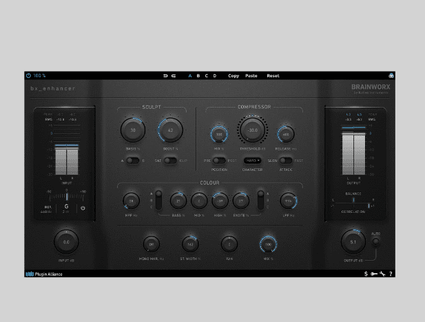Click the tuner note G display
The width and height of the screenshot is (425, 322).
tap(66, 206)
